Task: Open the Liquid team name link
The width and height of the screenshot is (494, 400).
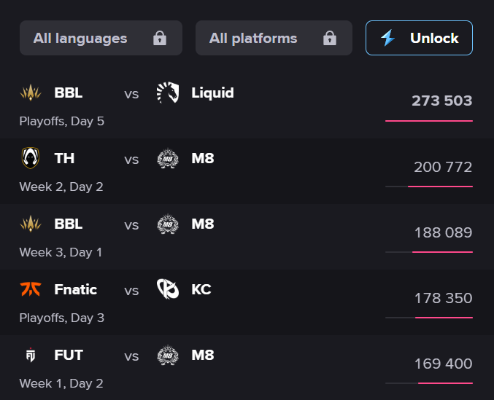Action: [212, 93]
